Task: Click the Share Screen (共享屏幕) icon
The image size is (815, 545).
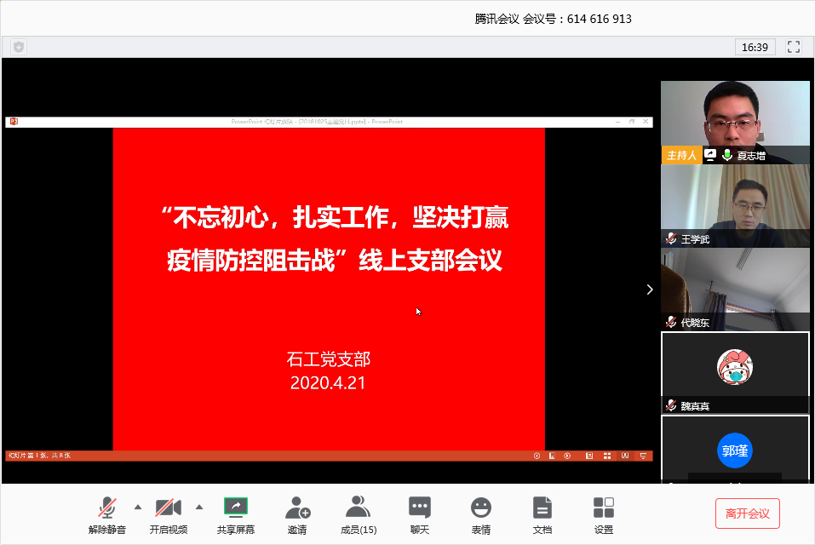Action: 236,508
